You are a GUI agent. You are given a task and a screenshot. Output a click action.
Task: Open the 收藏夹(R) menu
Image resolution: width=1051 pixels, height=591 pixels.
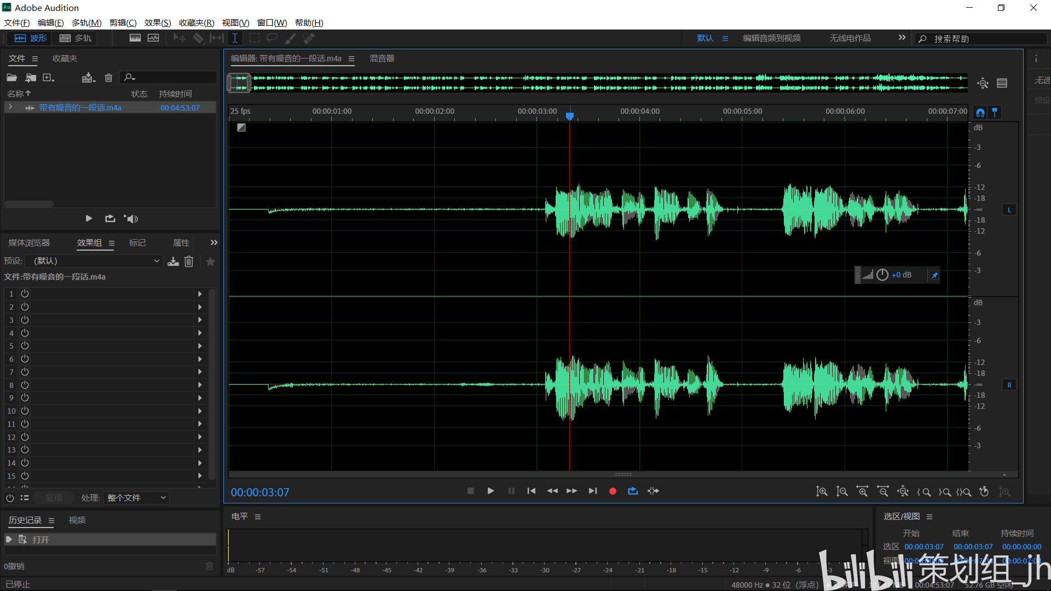[x=197, y=22]
